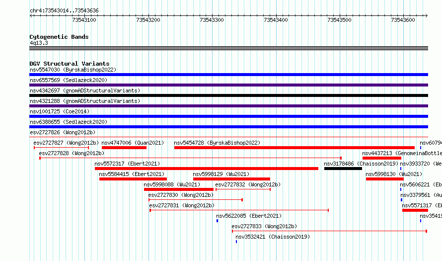Screen dimensions: 442x261
Task: Click nsv3532421 (Chaisson2019) label
Action: coord(273,237)
